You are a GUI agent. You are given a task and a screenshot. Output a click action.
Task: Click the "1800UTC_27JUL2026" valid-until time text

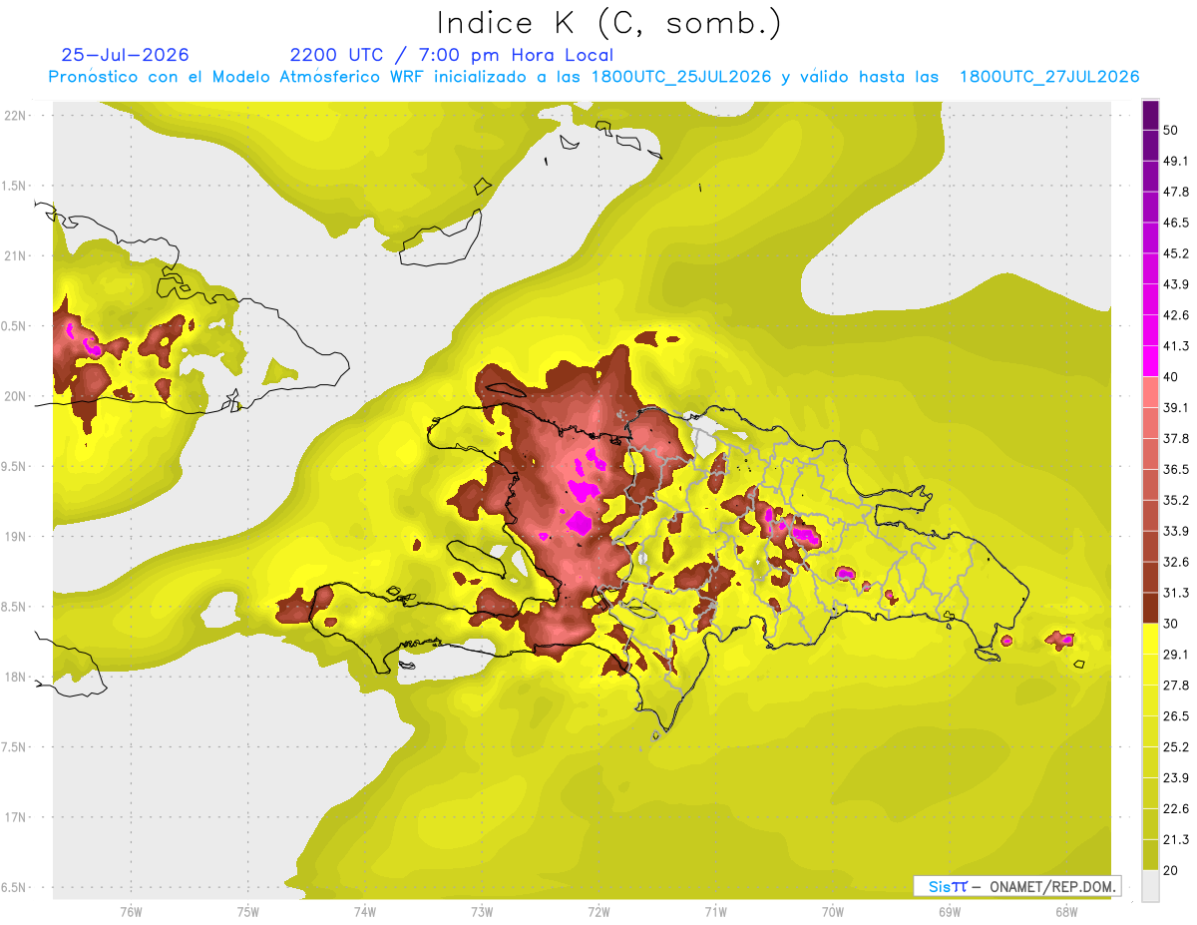(1049, 77)
